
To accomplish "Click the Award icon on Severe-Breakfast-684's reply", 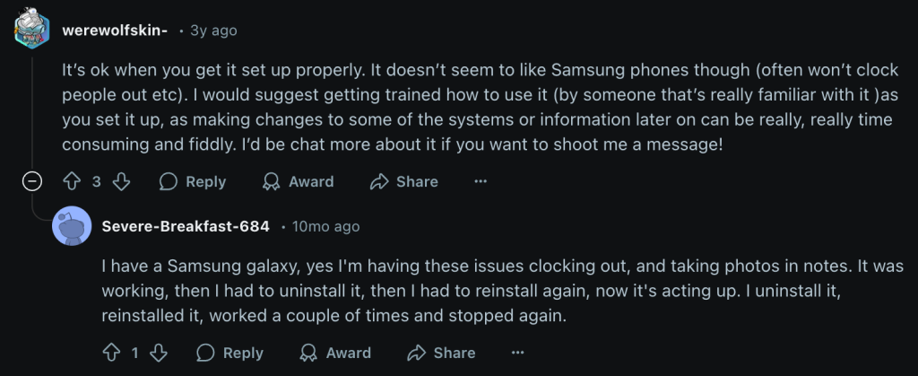I will 308,353.
